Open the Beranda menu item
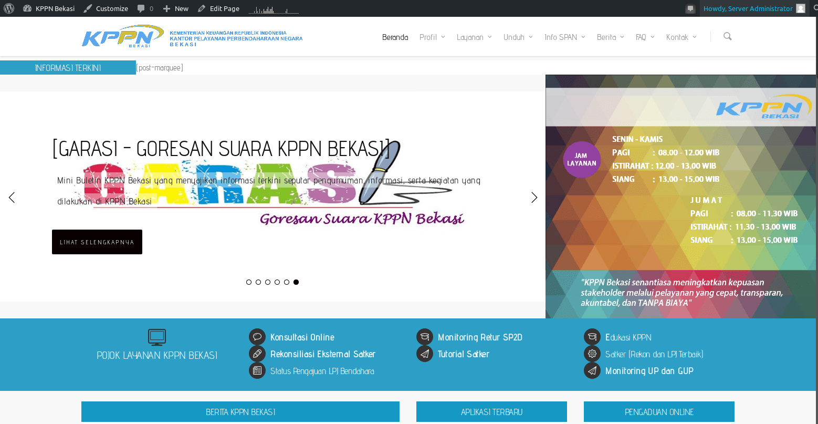 pyautogui.click(x=395, y=37)
